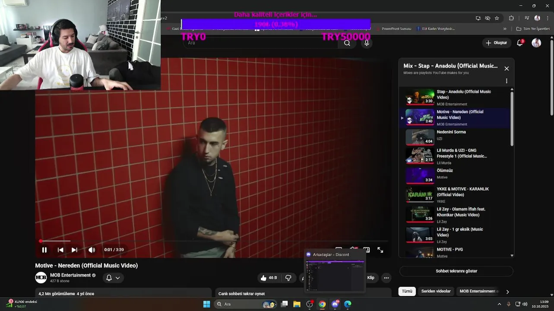Open Discord from the taskbar
554x311 pixels.
(x=335, y=304)
